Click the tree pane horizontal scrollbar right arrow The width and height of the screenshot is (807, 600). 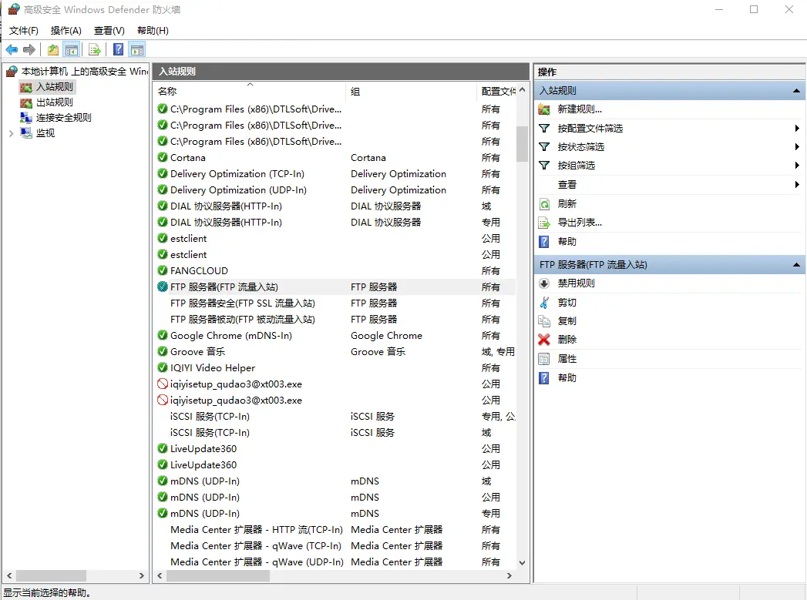pyautogui.click(x=142, y=576)
